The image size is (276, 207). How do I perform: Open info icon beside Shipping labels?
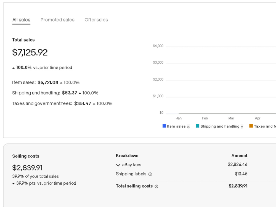coord(150,174)
